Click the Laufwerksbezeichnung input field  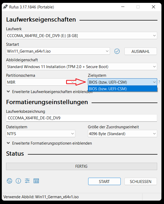(x=82, y=118)
